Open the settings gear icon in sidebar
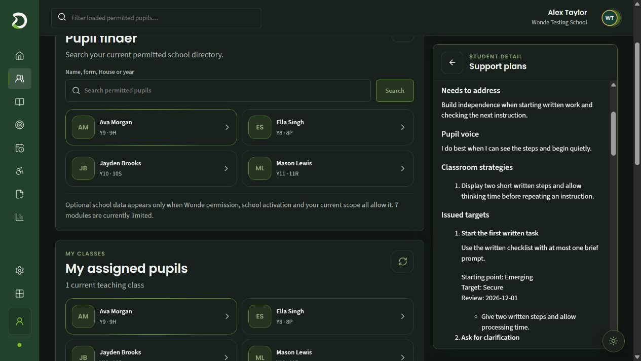The width and height of the screenshot is (641, 361). (19, 270)
